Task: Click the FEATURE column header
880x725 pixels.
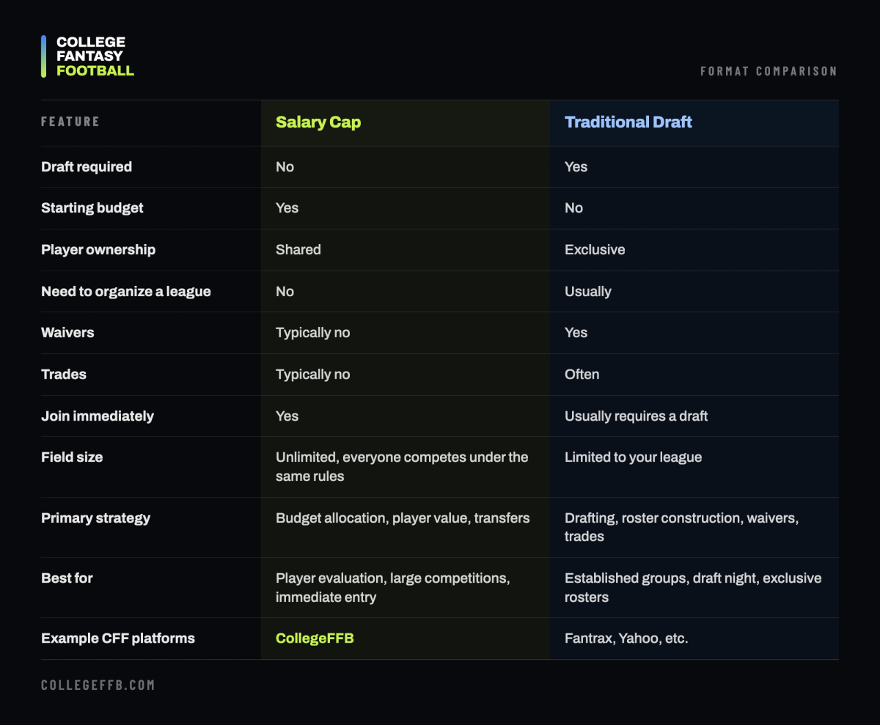Action: pyautogui.click(x=70, y=122)
